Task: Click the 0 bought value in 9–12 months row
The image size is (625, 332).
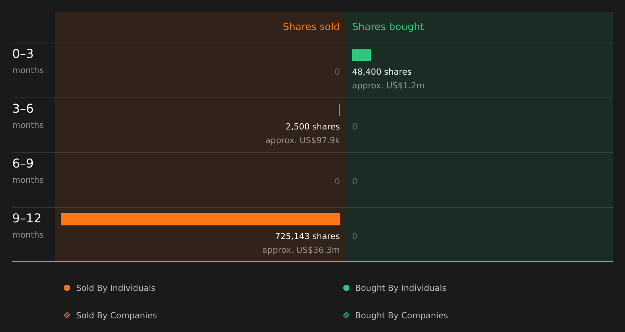Action: 355,236
